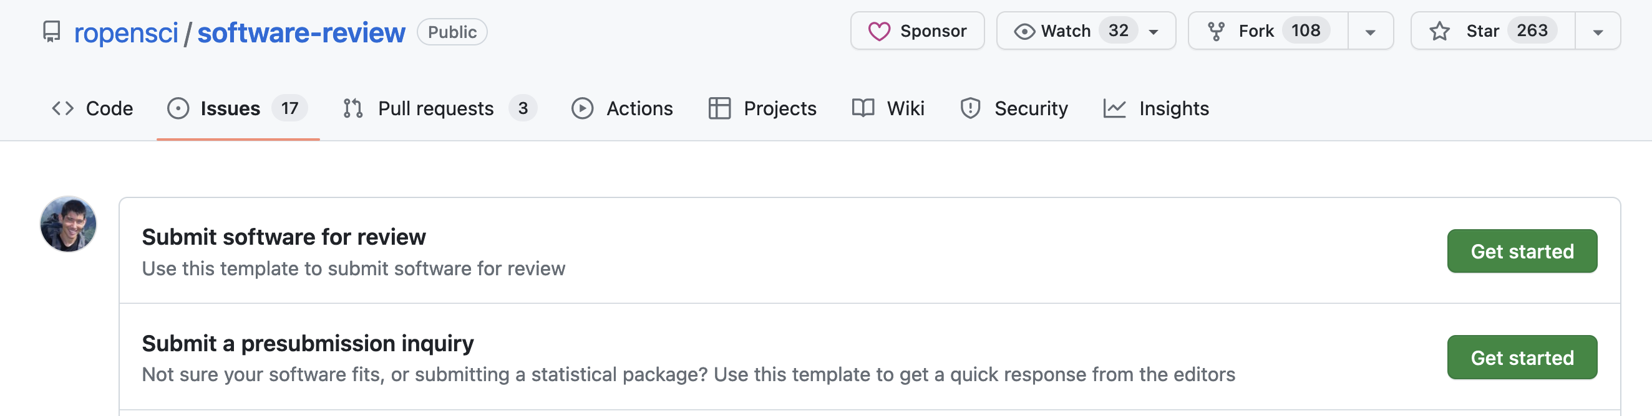Click the Fork count badge 108
This screenshot has width=1652, height=416.
click(1305, 31)
